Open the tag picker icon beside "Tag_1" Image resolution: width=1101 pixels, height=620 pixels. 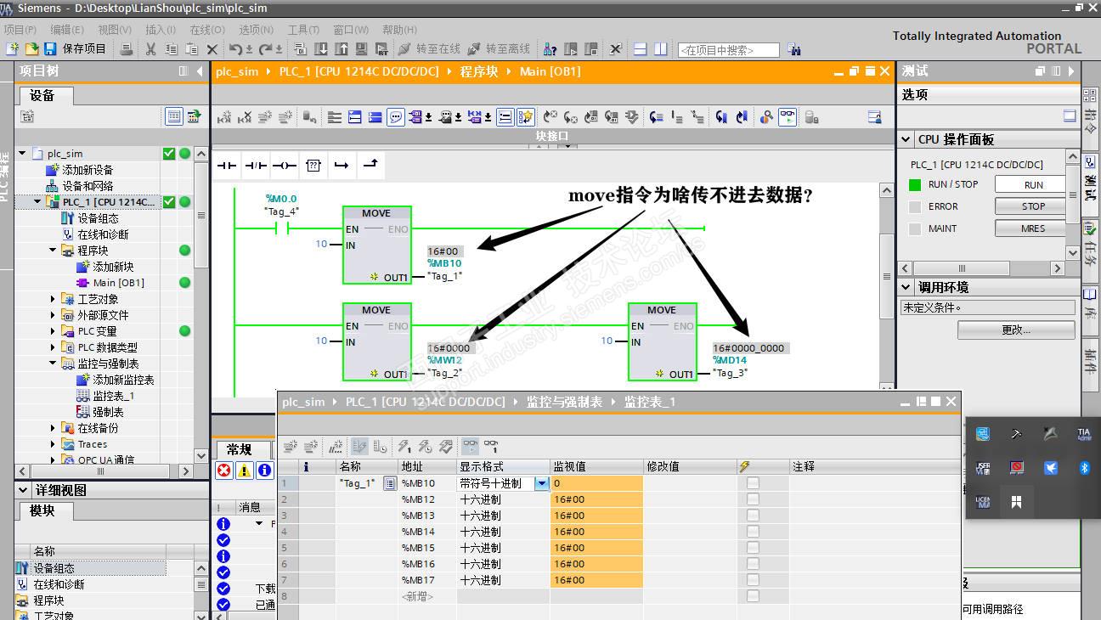click(390, 483)
